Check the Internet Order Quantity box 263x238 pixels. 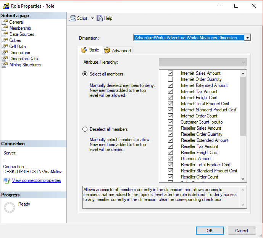(170, 79)
